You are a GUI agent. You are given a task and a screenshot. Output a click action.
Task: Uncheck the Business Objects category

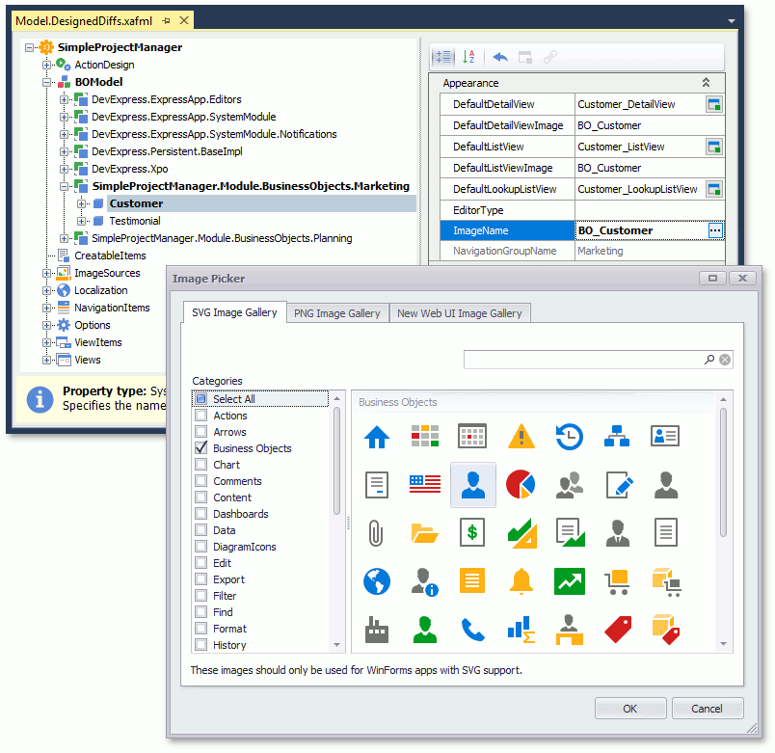coord(200,448)
